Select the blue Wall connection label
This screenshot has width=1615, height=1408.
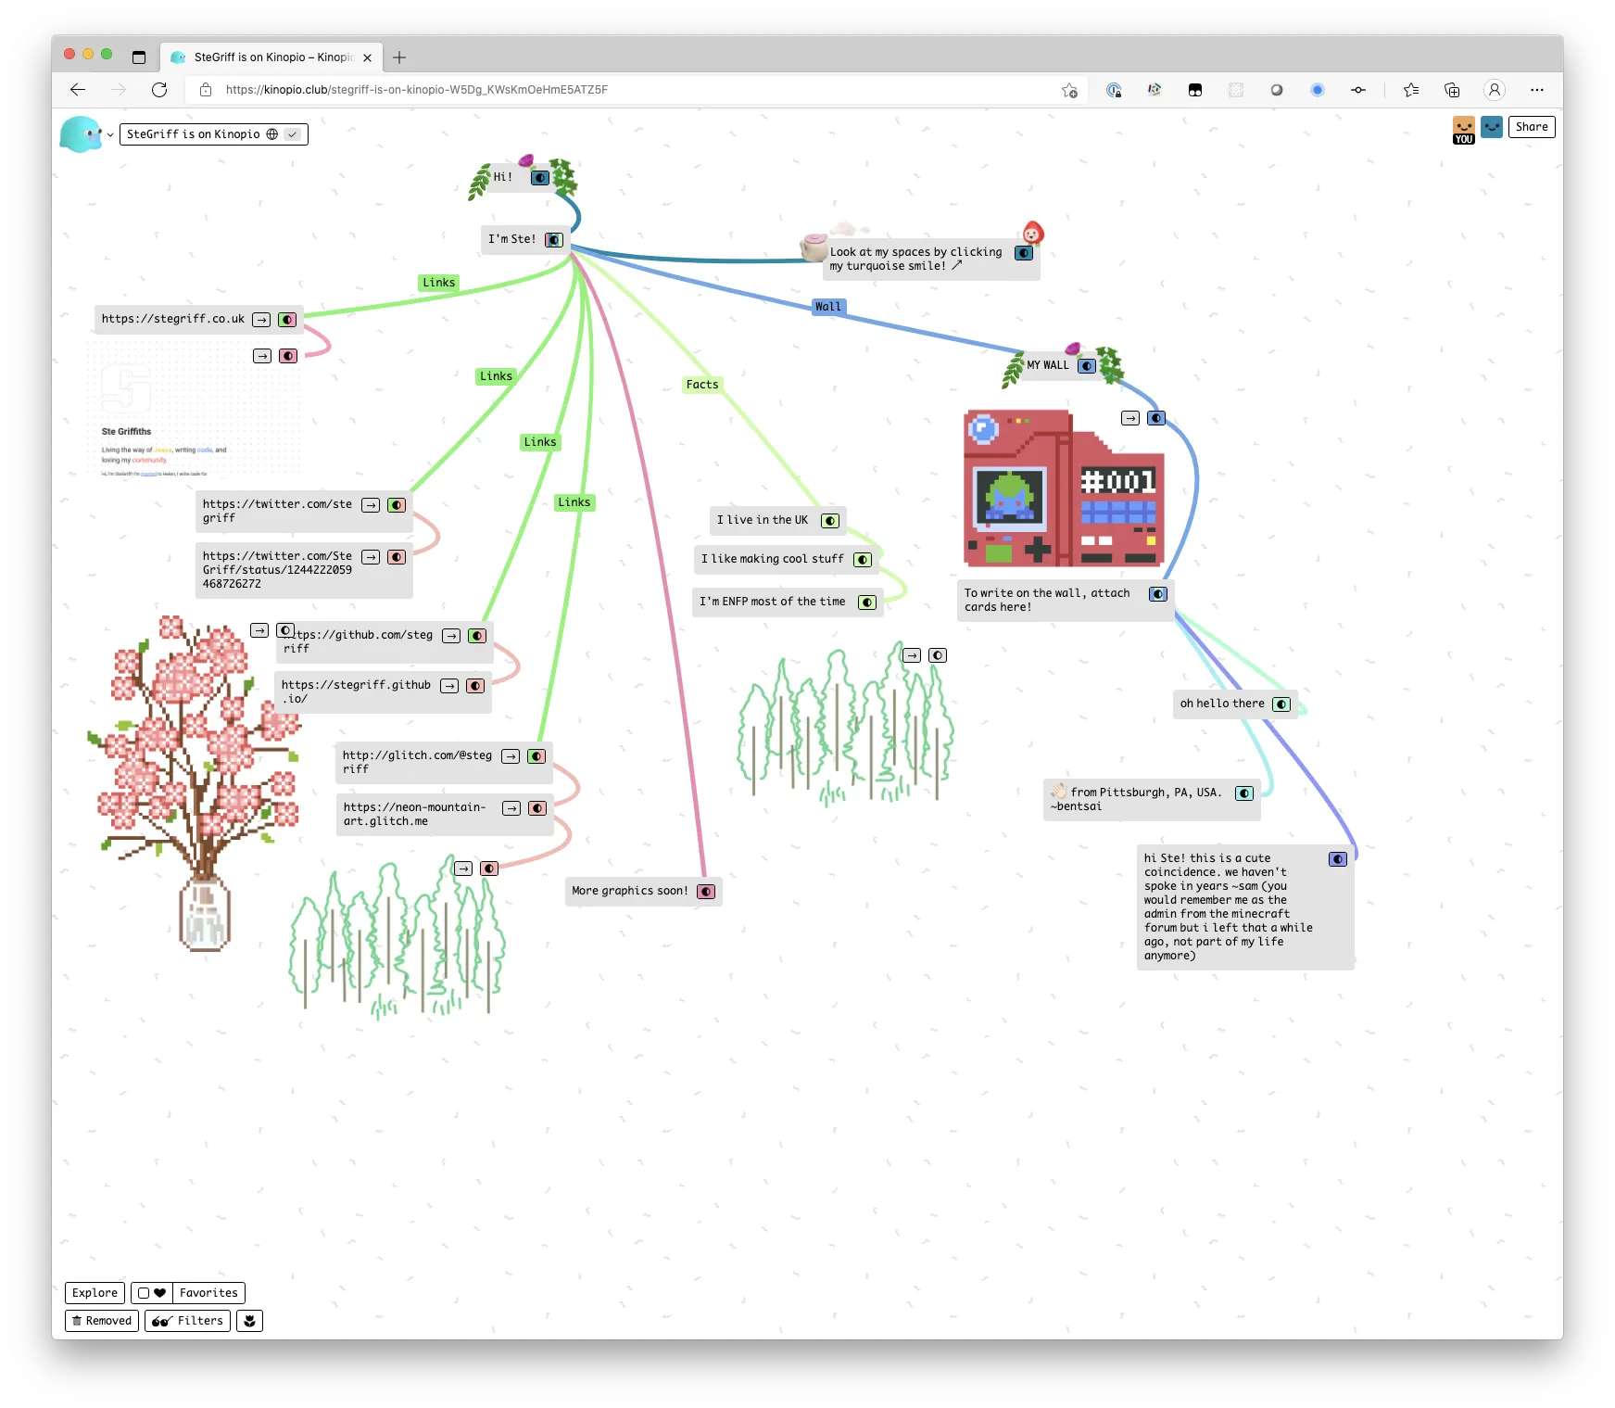828,307
